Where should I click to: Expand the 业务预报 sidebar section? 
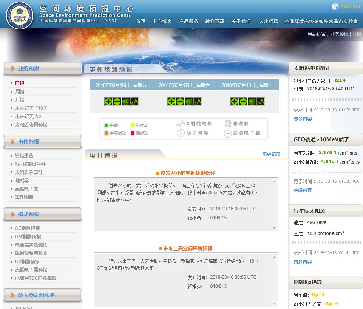click(x=42, y=68)
